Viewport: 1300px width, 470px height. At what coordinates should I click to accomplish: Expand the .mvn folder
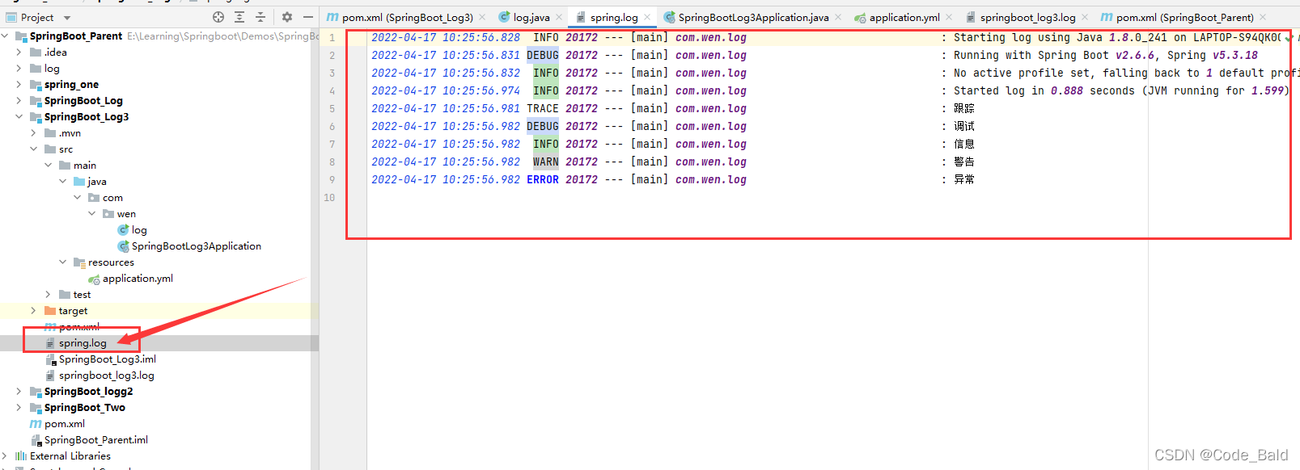coord(34,132)
